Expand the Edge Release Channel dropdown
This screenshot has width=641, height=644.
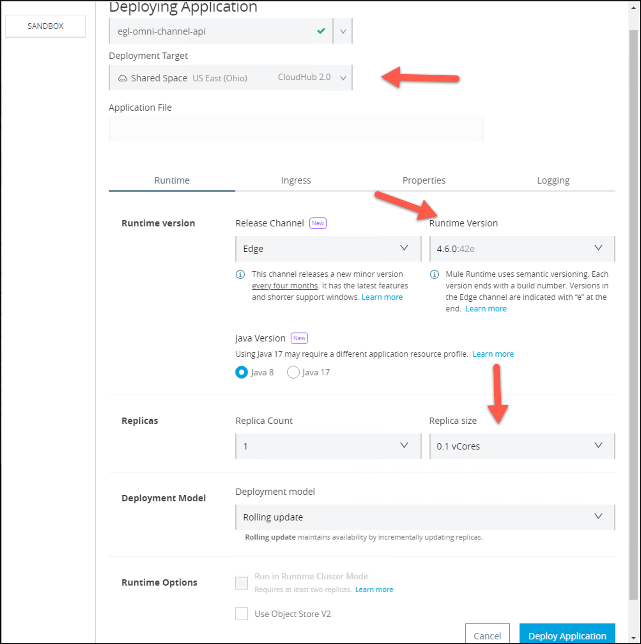pos(404,248)
